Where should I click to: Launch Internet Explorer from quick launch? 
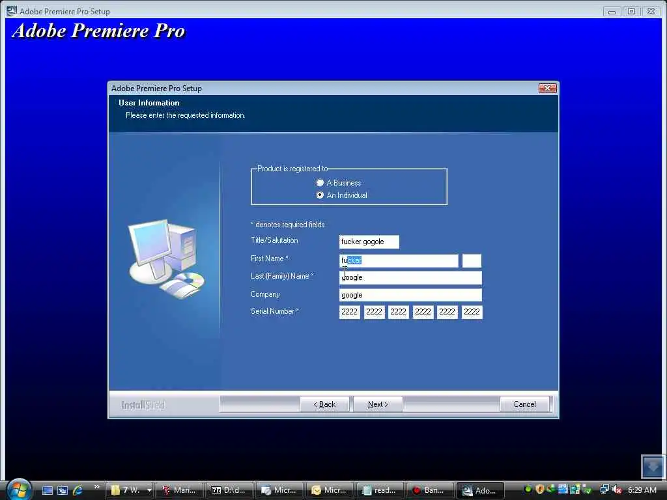coord(78,490)
